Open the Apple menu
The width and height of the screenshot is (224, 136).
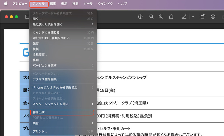(x=6, y=4)
